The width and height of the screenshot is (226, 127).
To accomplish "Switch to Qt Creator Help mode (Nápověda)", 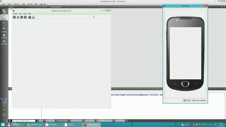I will point(4,42).
